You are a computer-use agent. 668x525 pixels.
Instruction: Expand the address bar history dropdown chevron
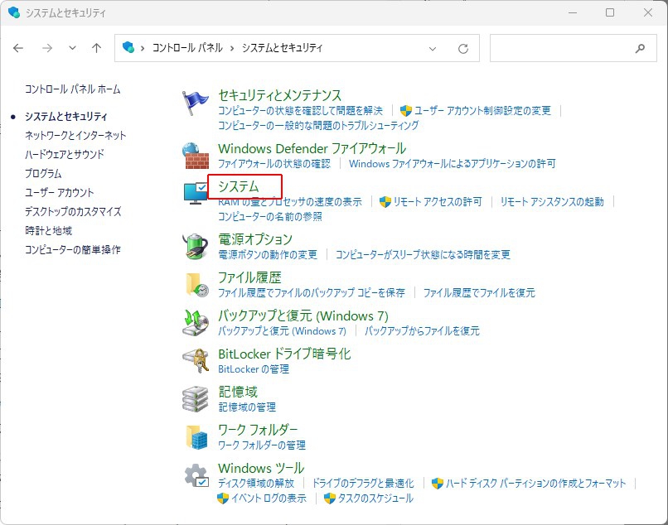[x=433, y=49]
